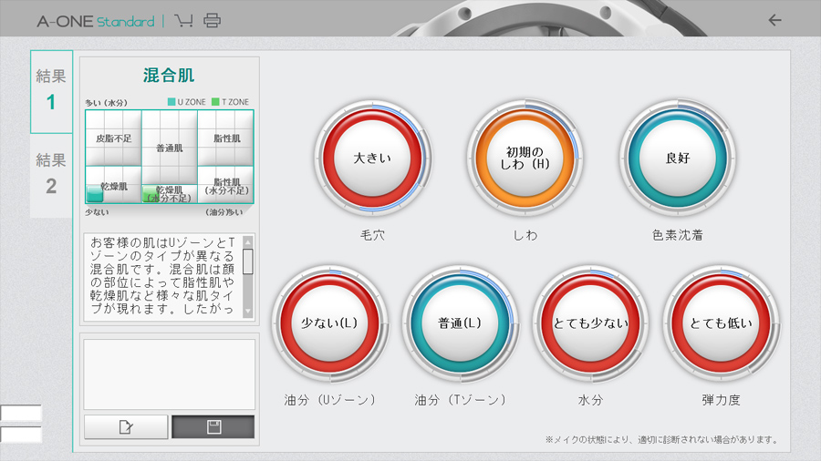Go back with the arrow icon
The height and width of the screenshot is (461, 821).
point(774,20)
